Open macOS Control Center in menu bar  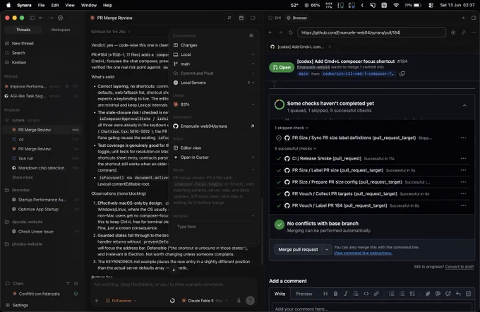[431, 5]
